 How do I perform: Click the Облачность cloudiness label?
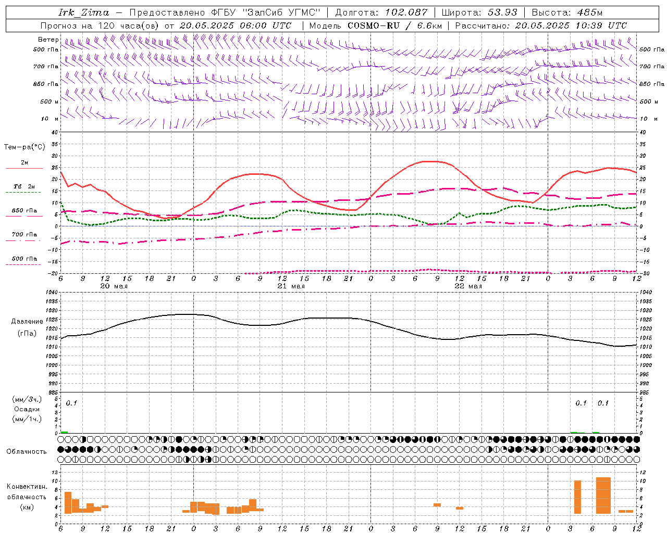tap(27, 452)
